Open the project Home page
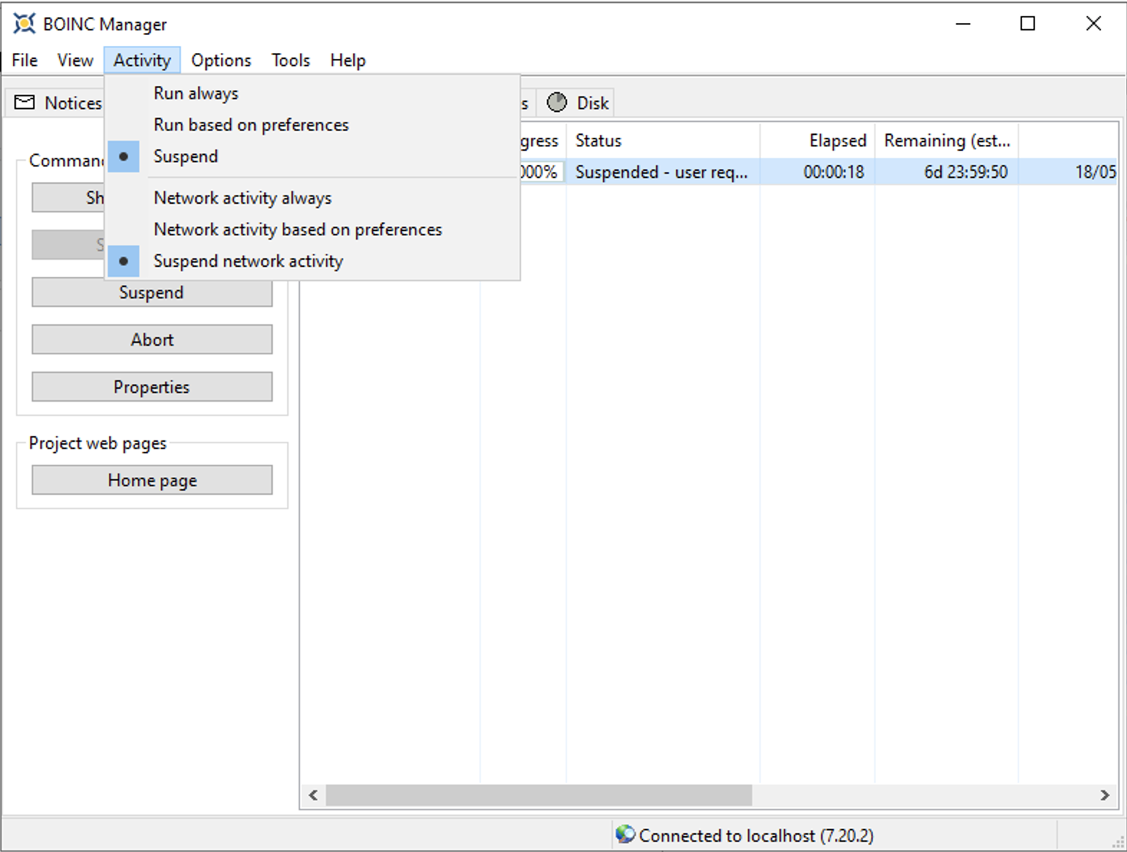 click(152, 481)
